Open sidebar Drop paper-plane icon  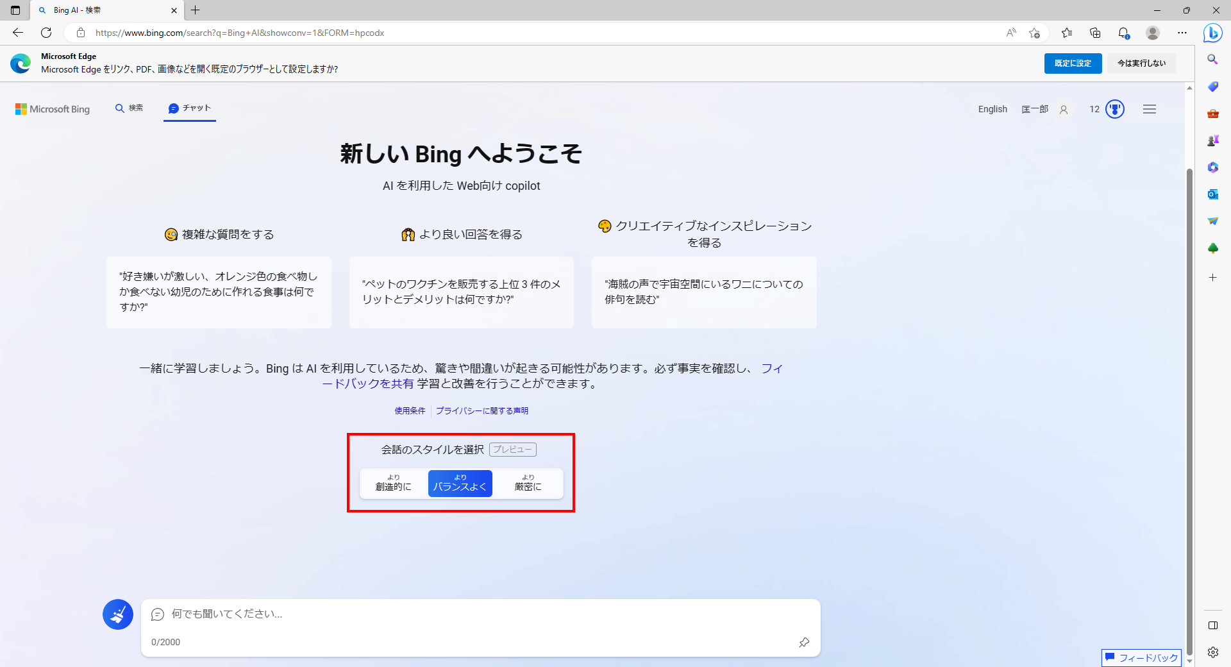pyautogui.click(x=1212, y=221)
